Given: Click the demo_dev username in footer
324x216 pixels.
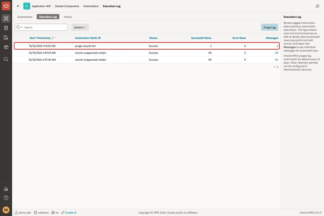Looking at the screenshot, I should 25,213.
